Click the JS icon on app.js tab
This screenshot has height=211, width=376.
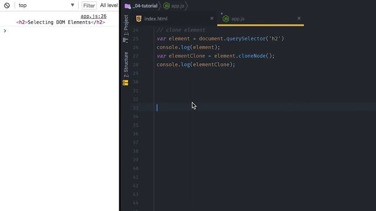pos(226,19)
